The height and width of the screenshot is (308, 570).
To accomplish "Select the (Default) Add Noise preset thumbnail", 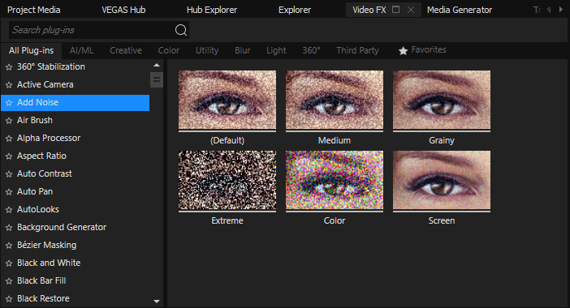I will coord(227,101).
